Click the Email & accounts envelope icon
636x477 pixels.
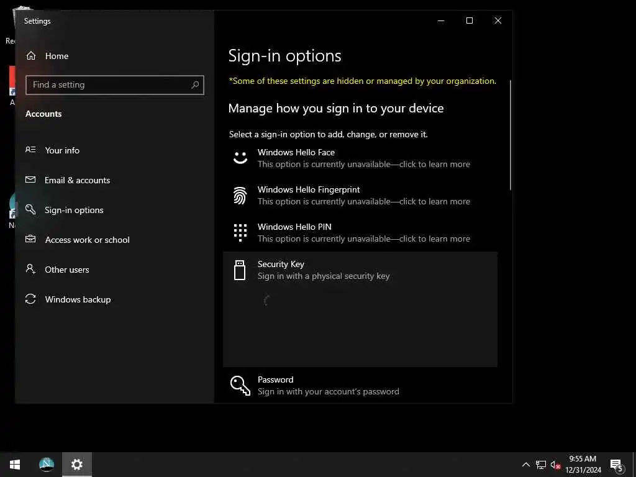[x=30, y=179]
